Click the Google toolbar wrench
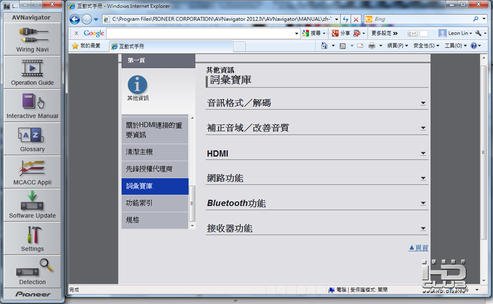This screenshot has height=304, width=493. coord(478,33)
